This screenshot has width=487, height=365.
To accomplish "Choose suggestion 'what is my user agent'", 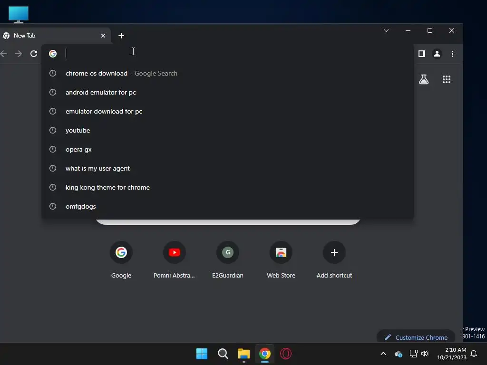I will coord(228,168).
